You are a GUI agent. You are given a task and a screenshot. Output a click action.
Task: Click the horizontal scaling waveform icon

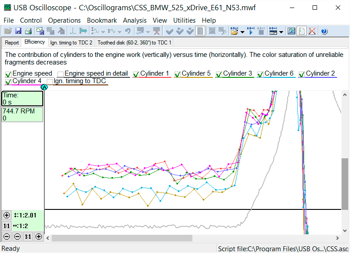click(x=112, y=31)
